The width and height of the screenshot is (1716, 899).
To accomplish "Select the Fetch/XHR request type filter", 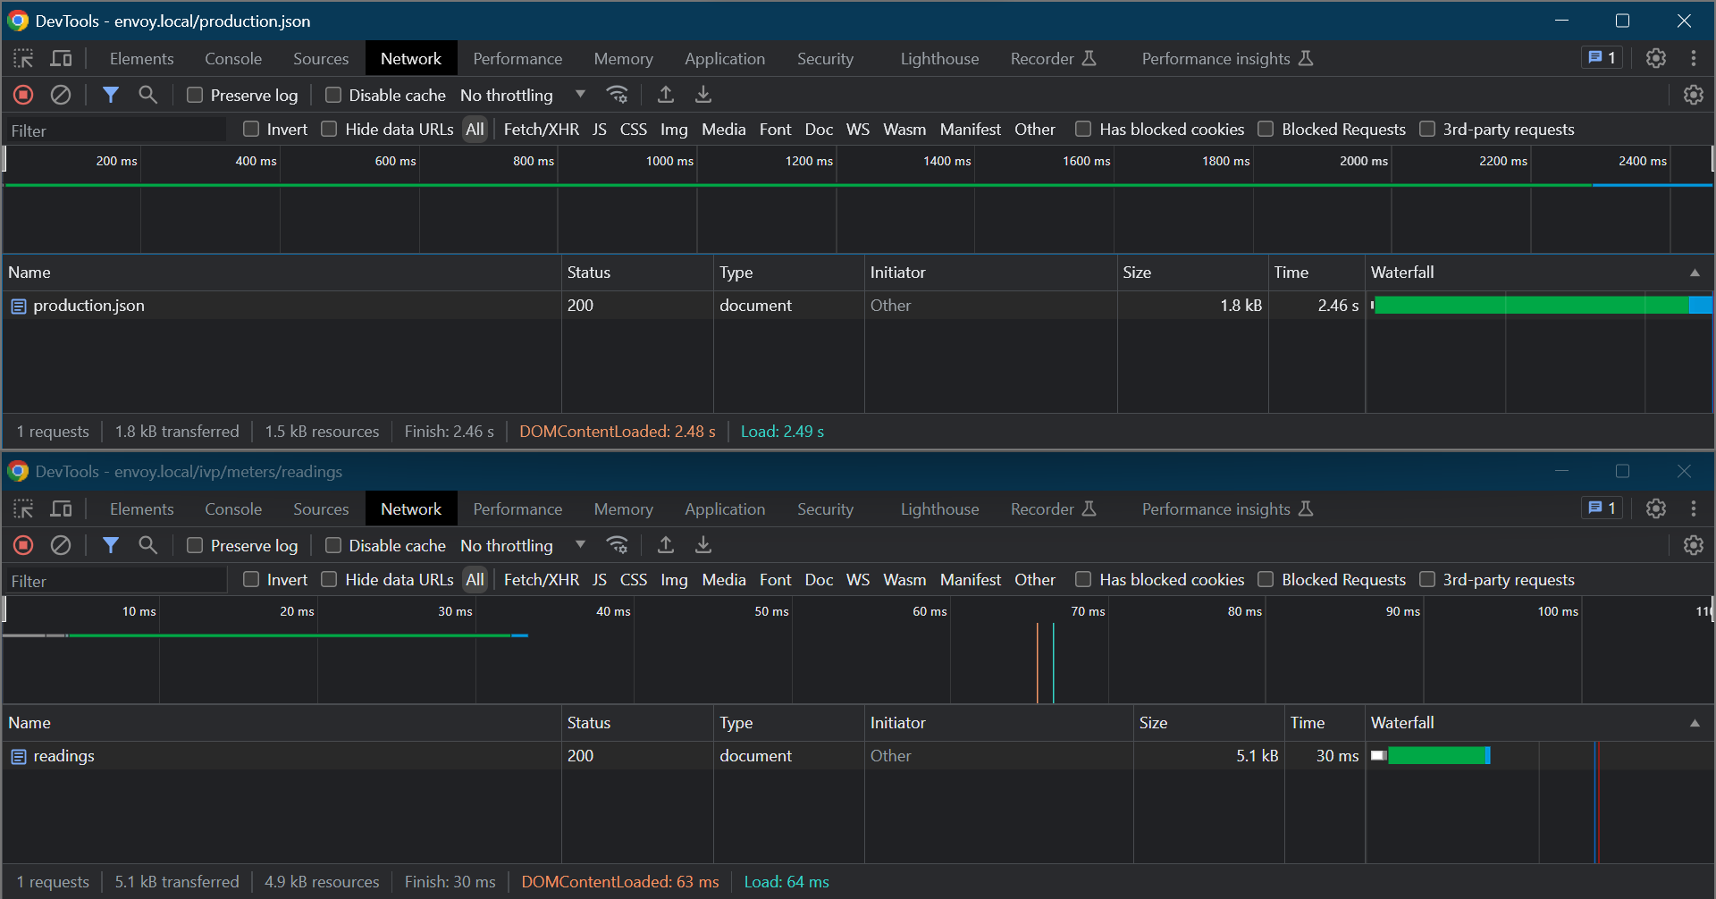I will pos(541,129).
